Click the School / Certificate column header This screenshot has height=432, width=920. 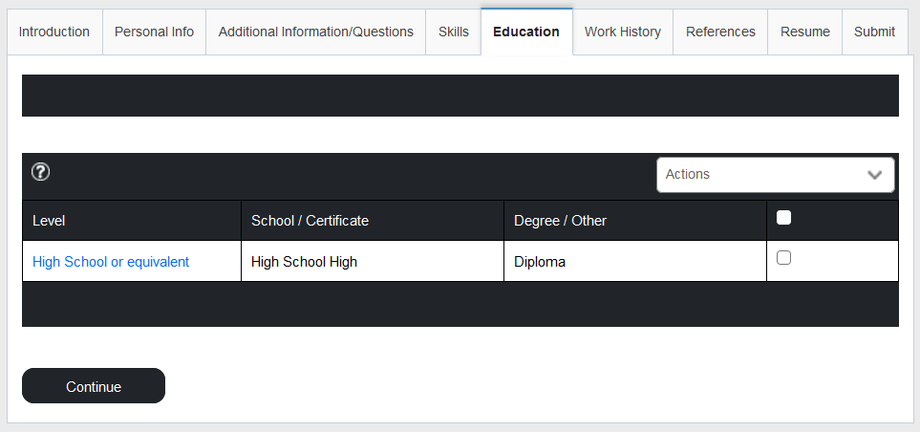pyautogui.click(x=372, y=221)
